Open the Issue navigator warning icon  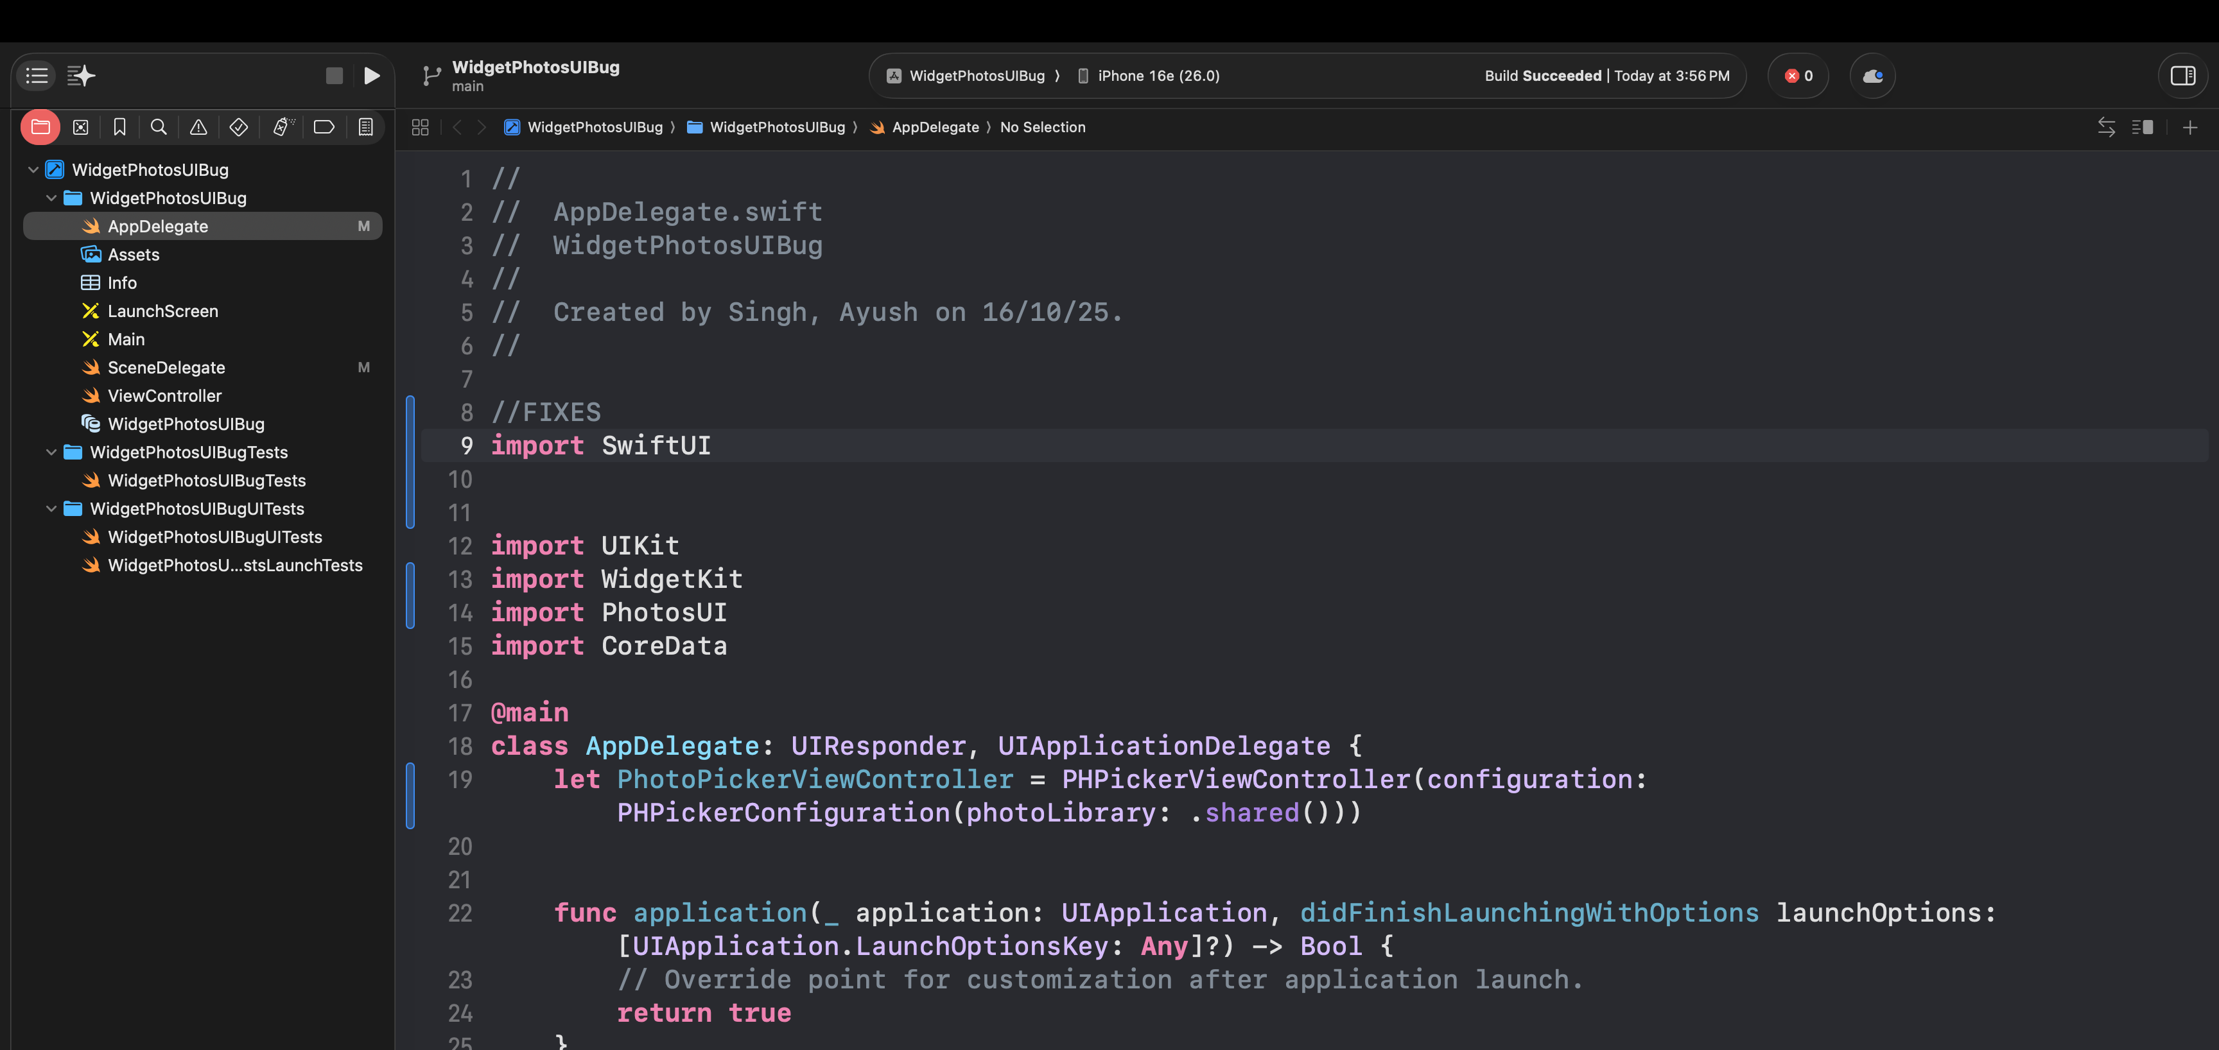(198, 128)
